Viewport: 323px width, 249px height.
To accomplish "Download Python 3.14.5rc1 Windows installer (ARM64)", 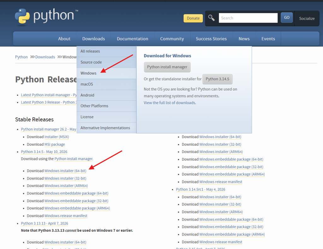I will [221, 212].
